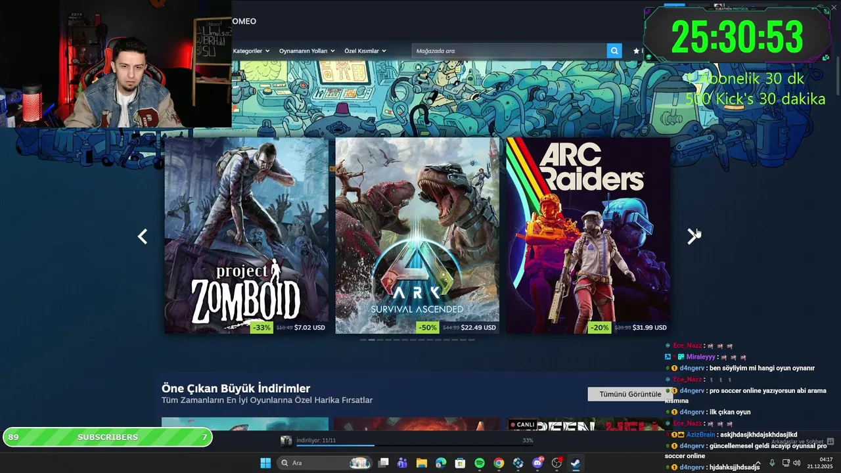Click the microphone tray icon
Viewport: 841px width, 473px height.
(772, 463)
